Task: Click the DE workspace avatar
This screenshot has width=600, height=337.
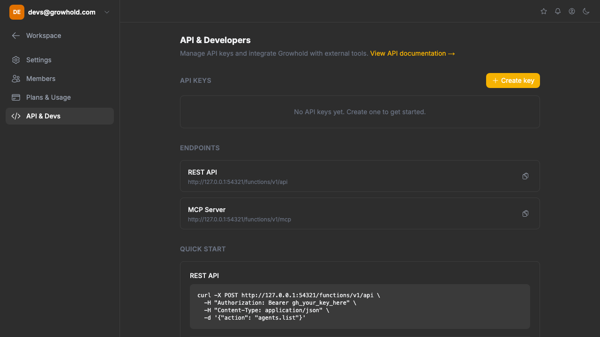Action: tap(16, 12)
